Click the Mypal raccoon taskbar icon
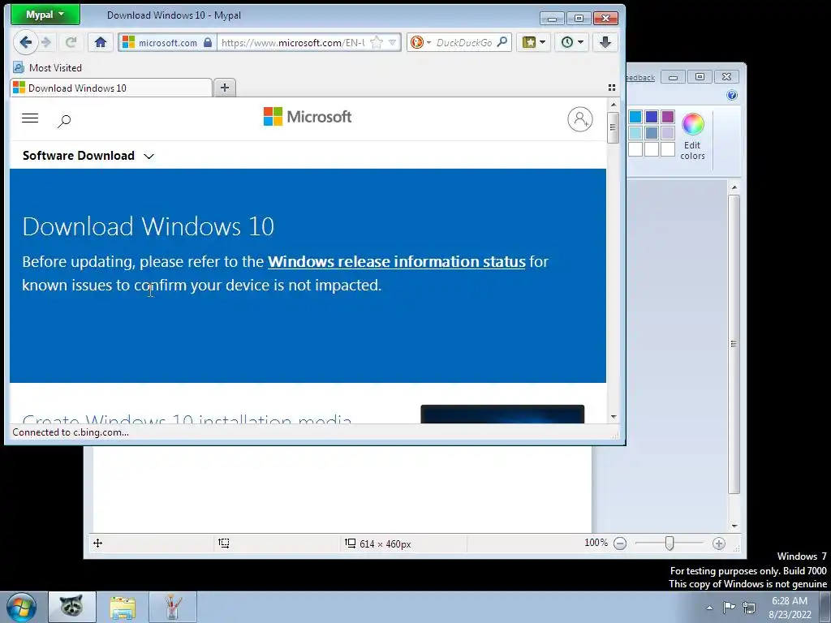The image size is (831, 623). coord(72,607)
